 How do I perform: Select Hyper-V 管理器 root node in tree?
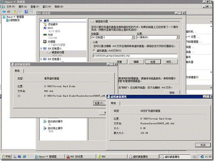point(15,17)
